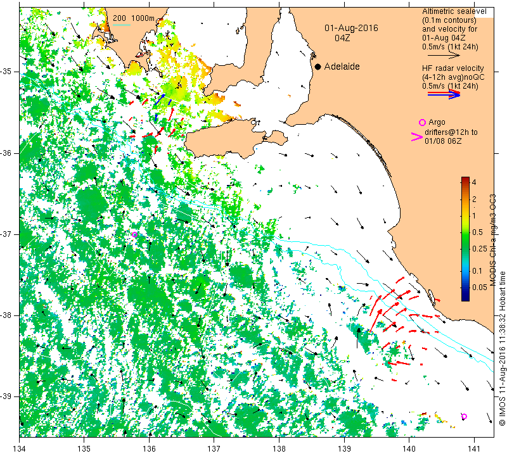Screen dimensions: 507x456
Task: Click the red-blue HF radar velocity scale arrow
Action: point(444,94)
